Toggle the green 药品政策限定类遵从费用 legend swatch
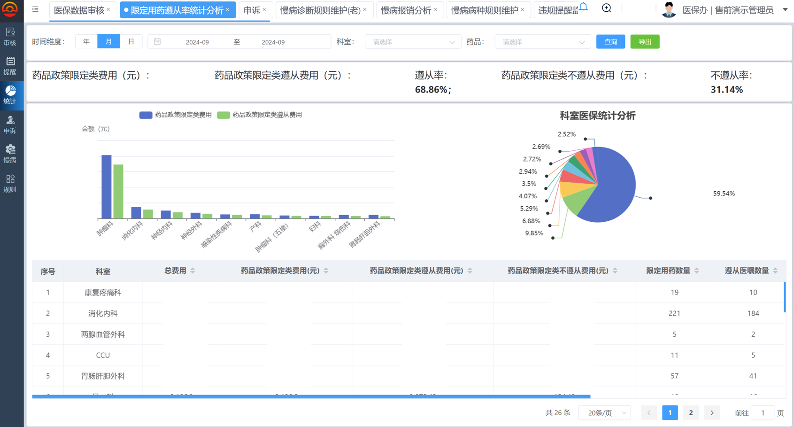The image size is (794, 427). [x=224, y=115]
